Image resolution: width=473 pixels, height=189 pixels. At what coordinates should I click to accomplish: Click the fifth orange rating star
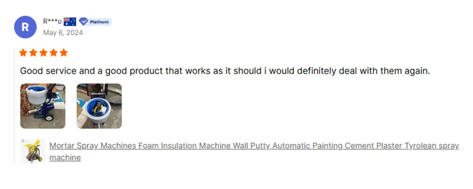[63, 52]
